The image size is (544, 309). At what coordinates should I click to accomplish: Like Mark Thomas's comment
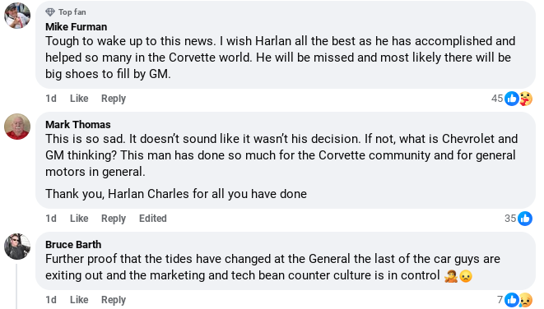(x=79, y=219)
